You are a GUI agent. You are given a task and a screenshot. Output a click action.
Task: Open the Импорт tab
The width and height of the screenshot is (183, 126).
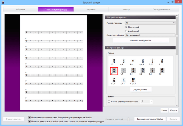coord(126,9)
